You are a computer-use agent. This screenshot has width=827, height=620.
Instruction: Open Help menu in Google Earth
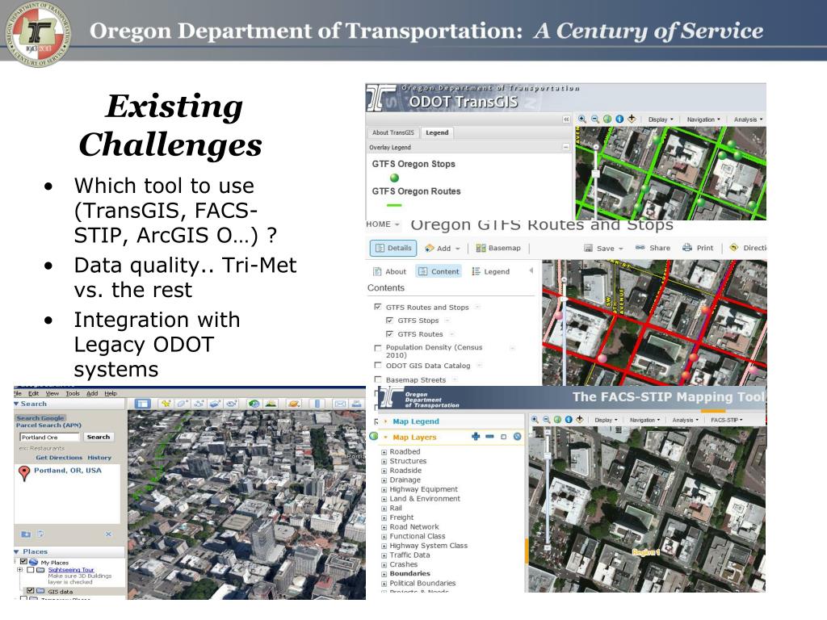(110, 393)
